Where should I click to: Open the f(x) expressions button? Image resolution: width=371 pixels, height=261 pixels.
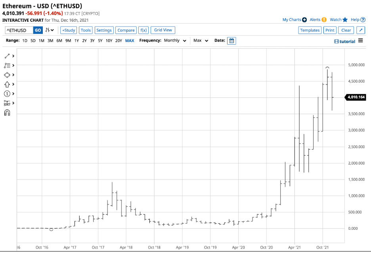click(x=143, y=30)
